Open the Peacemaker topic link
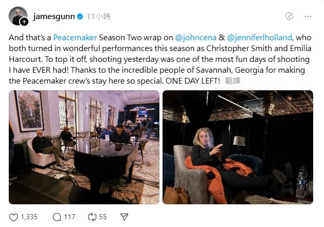This screenshot has width=324, height=227. (75, 38)
